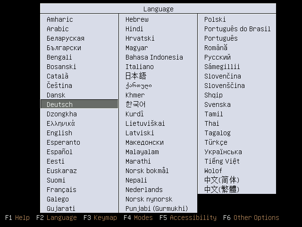Click F2 Language in the function bar
The image size is (302, 227).
(x=56, y=218)
